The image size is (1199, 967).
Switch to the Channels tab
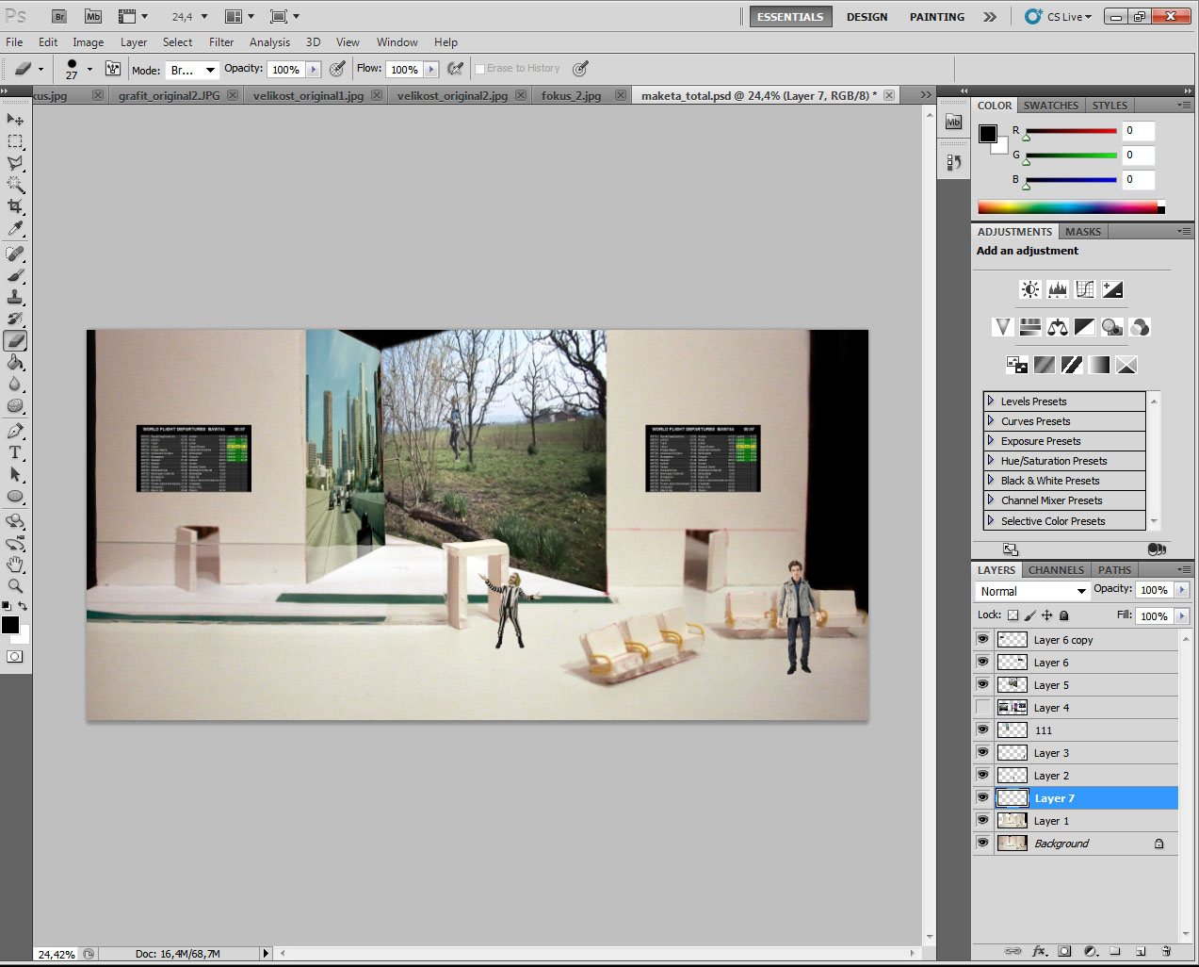1055,570
